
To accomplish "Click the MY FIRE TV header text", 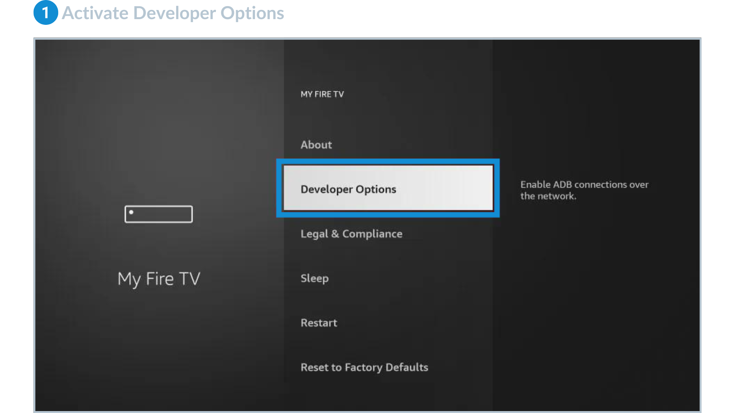I will point(322,94).
